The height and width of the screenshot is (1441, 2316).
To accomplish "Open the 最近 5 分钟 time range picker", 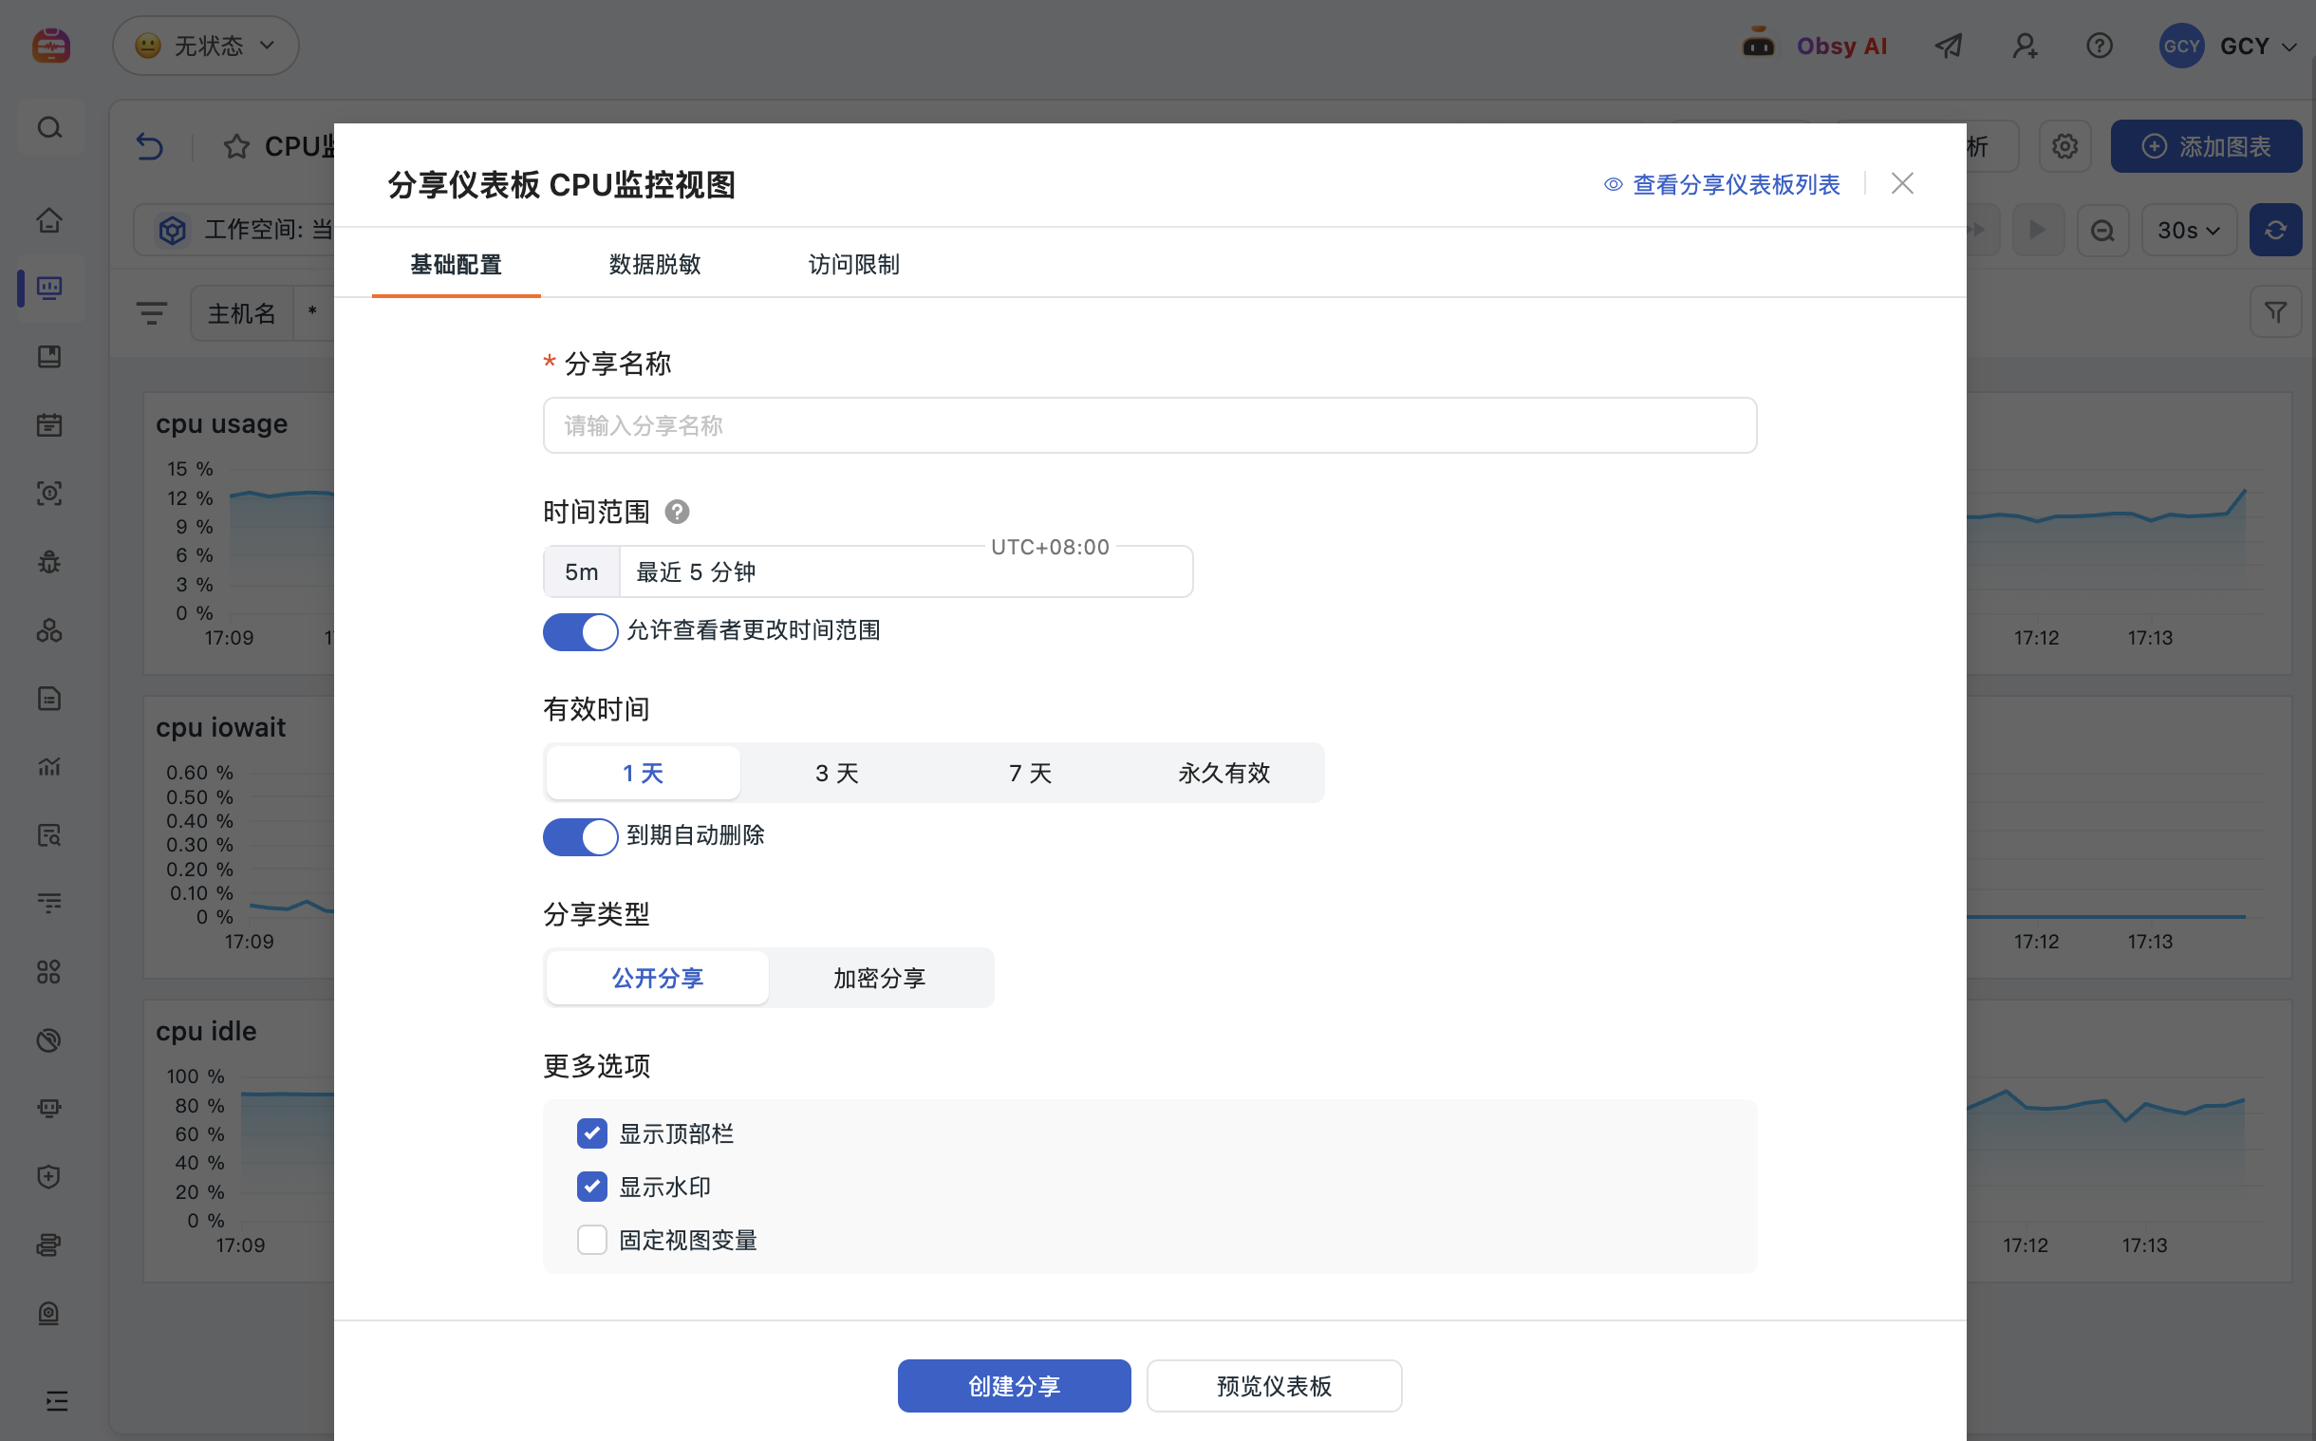I will click(906, 571).
